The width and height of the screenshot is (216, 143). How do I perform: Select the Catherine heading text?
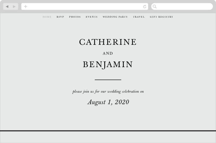[x=108, y=42]
